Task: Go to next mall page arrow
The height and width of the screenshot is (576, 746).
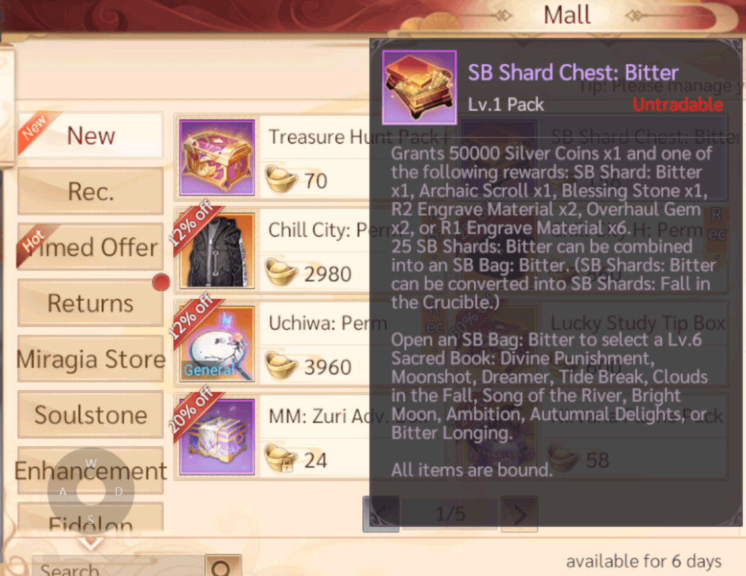Action: 520,514
